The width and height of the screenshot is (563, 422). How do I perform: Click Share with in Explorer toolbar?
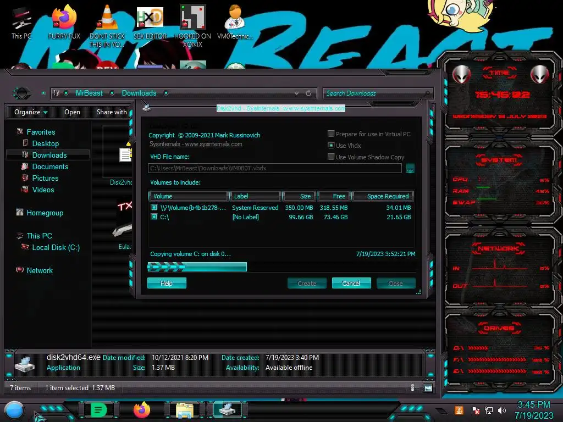[x=112, y=112]
